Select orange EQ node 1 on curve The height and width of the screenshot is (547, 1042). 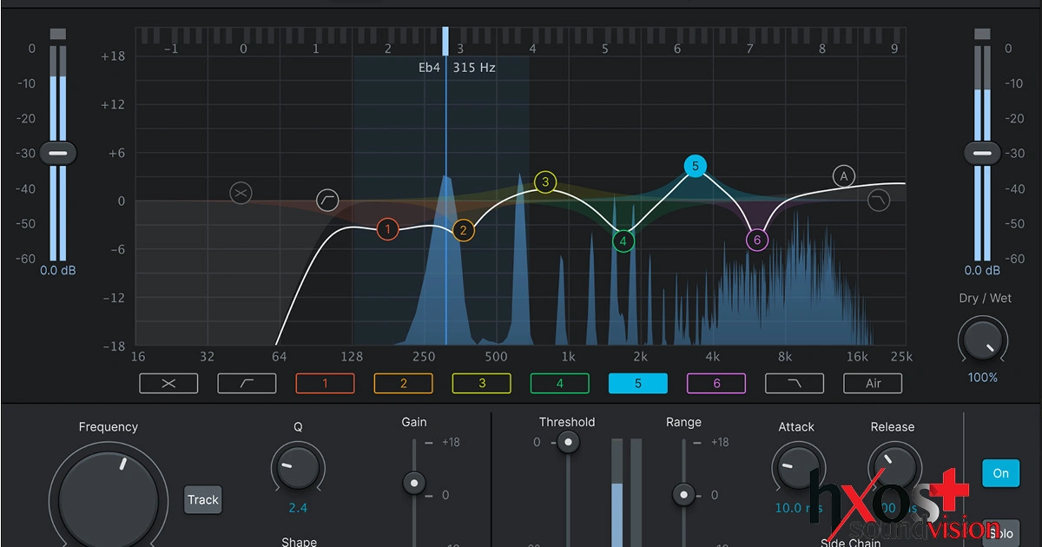pyautogui.click(x=387, y=230)
